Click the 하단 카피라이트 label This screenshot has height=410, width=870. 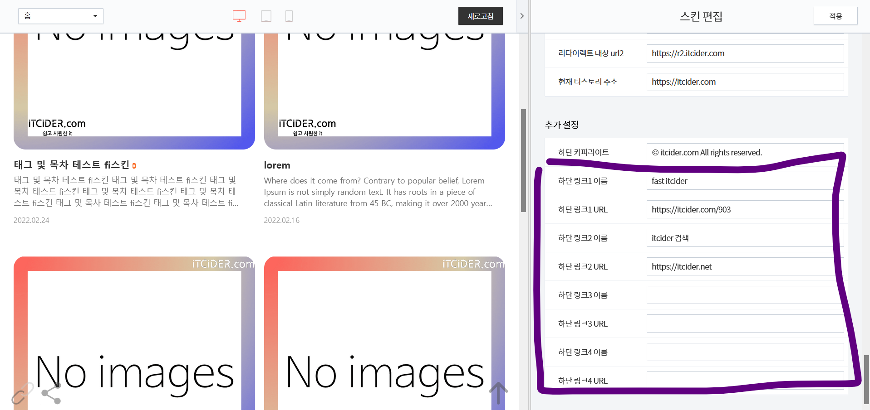pos(584,153)
